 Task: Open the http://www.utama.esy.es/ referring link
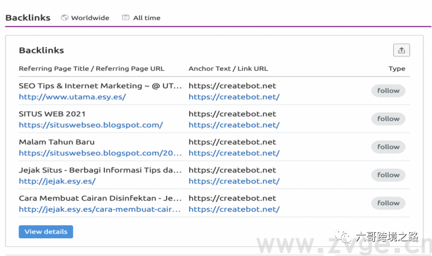73,97
